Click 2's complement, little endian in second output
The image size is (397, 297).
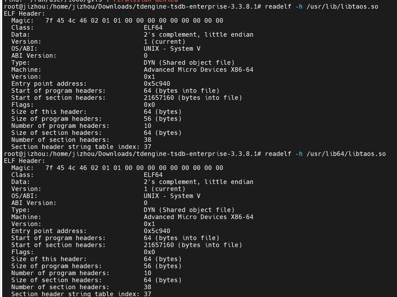(198, 182)
